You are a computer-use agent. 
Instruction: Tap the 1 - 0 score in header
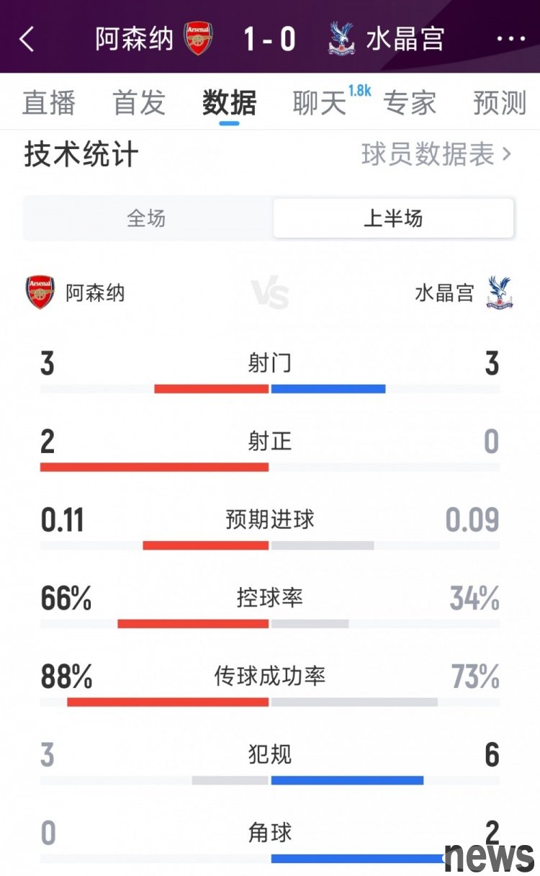click(270, 39)
